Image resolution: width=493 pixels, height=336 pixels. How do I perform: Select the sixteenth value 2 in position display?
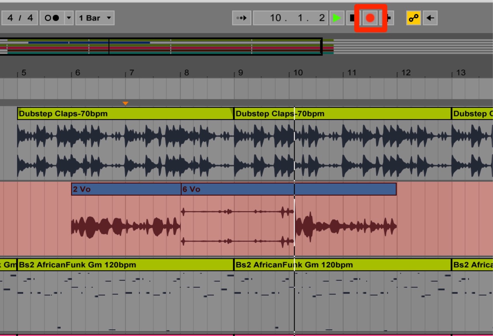pos(321,18)
